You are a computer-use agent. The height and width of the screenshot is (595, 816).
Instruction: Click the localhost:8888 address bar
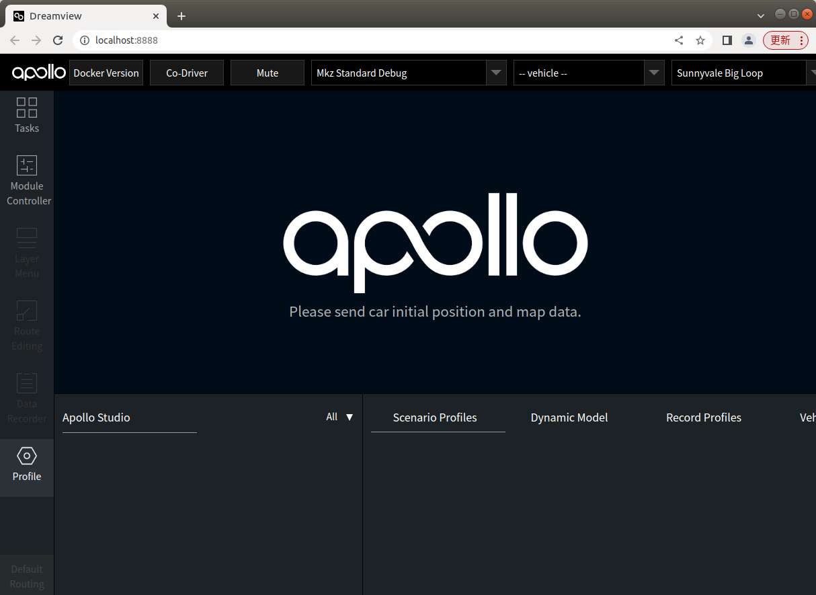click(x=128, y=40)
